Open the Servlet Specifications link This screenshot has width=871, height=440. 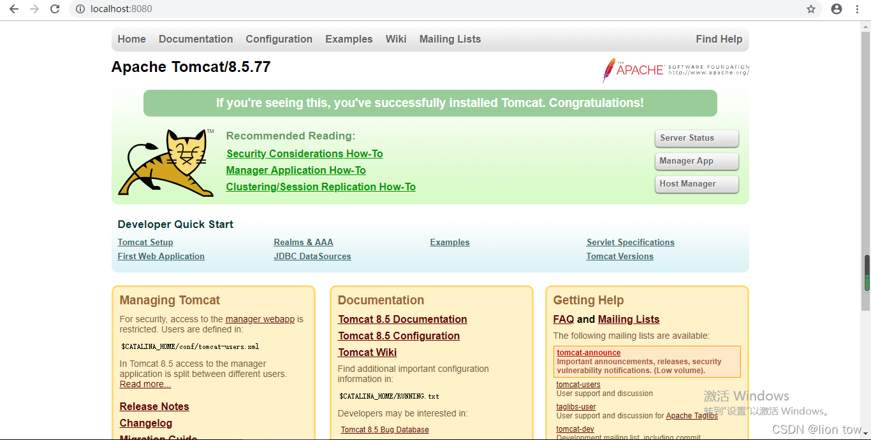(x=631, y=242)
